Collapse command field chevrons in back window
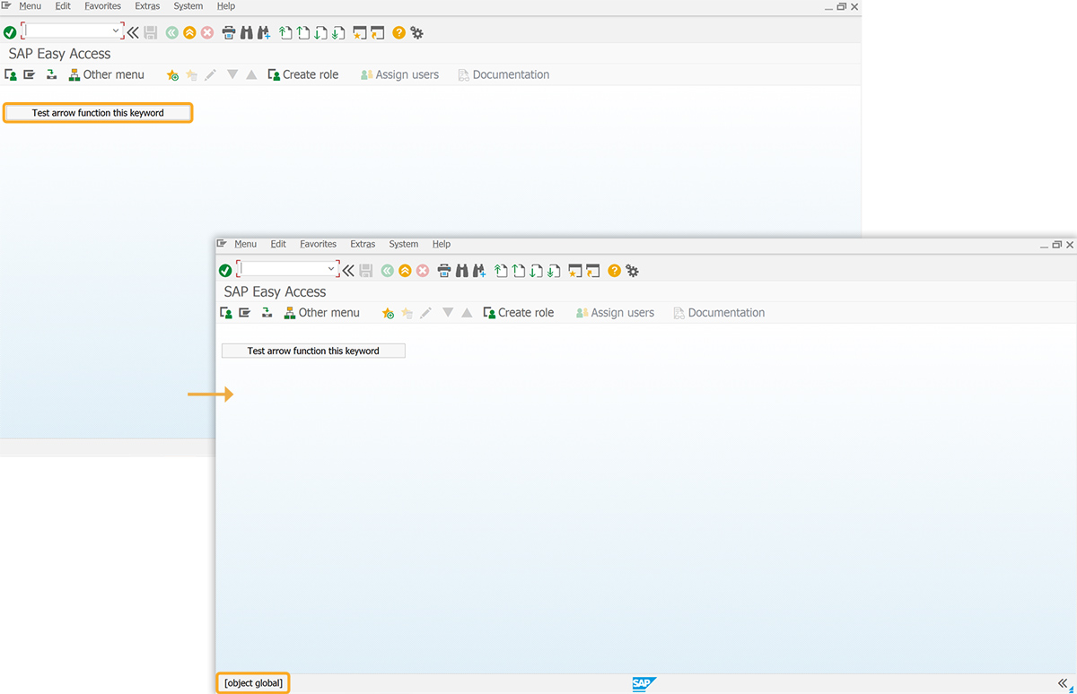Image resolution: width=1077 pixels, height=694 pixels. click(x=133, y=32)
